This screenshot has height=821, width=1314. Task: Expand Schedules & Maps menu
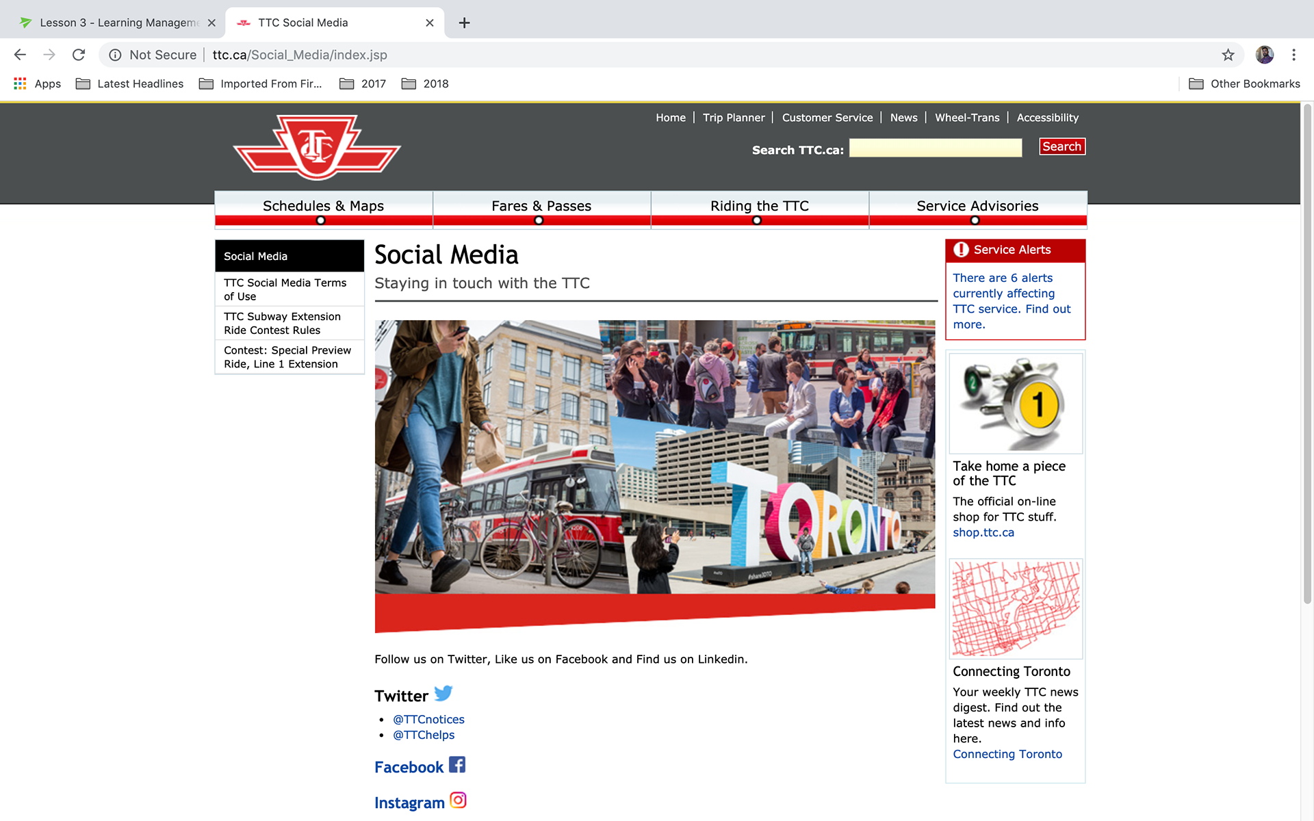(323, 207)
